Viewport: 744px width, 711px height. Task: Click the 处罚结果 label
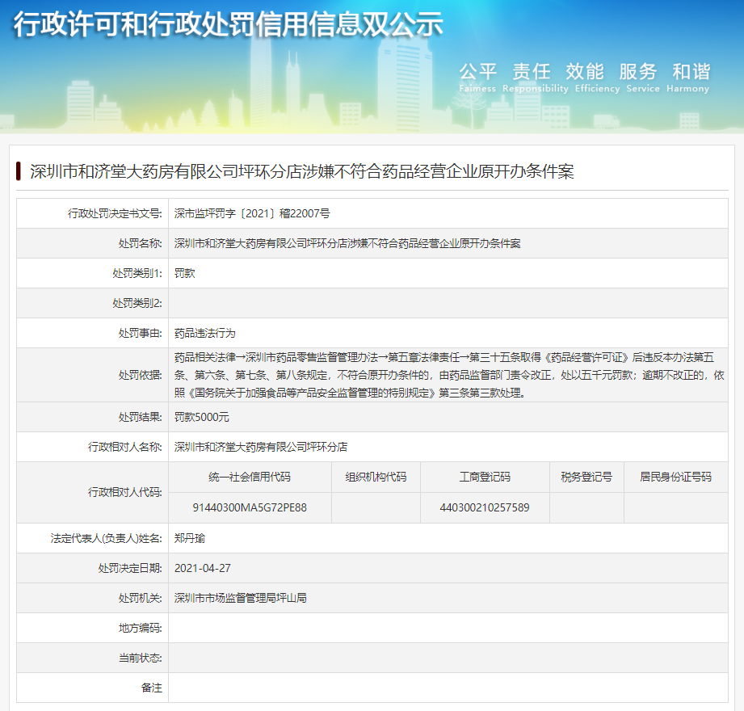point(140,417)
